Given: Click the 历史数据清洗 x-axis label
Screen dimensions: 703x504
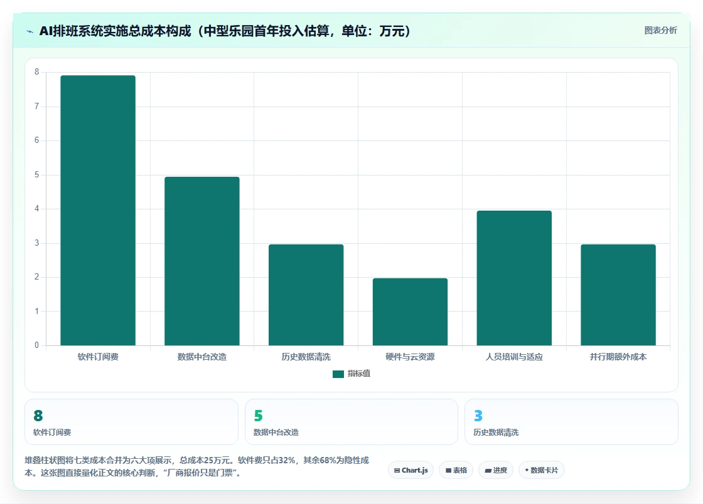Looking at the screenshot, I should (306, 357).
